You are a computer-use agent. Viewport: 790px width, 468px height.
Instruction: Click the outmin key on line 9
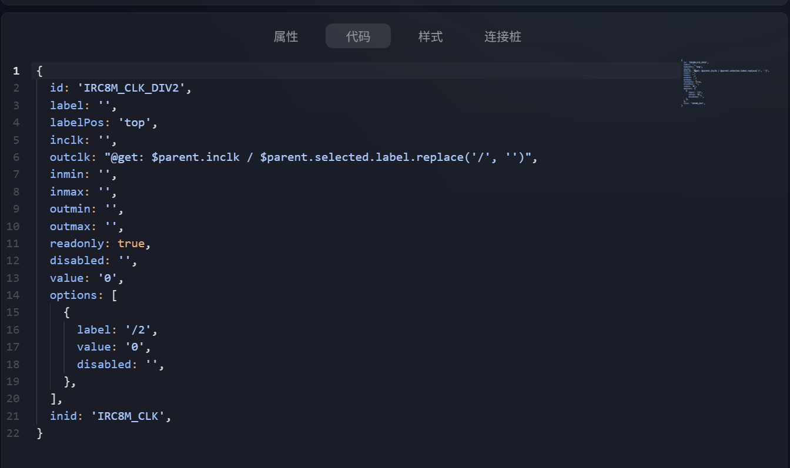(x=70, y=209)
